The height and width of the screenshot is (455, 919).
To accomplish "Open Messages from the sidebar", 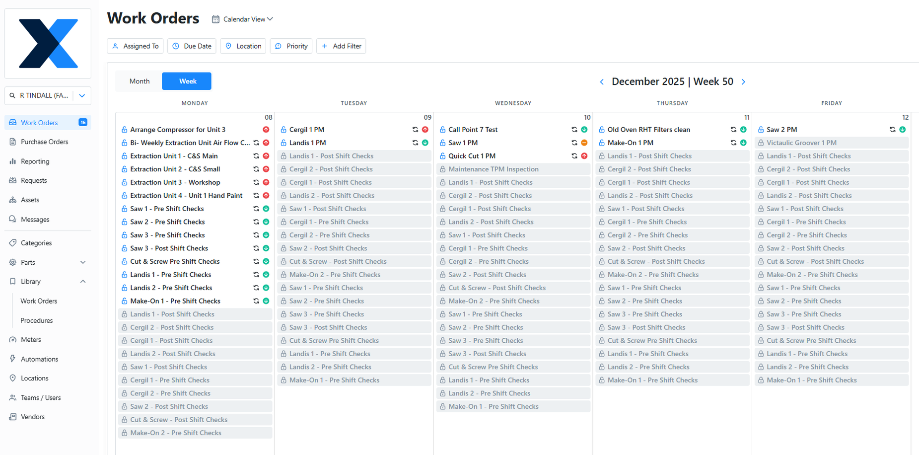I will point(35,219).
